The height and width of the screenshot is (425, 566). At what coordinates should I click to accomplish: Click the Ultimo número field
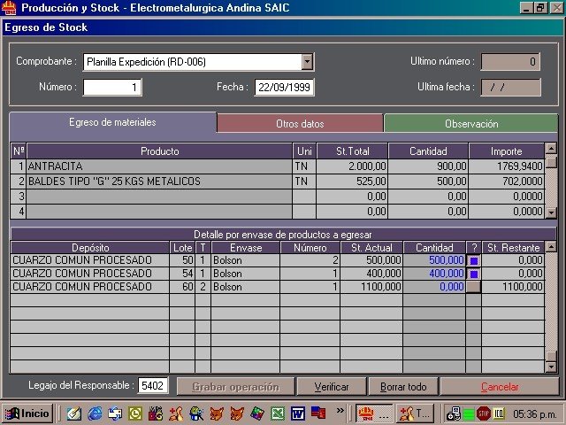coord(511,62)
